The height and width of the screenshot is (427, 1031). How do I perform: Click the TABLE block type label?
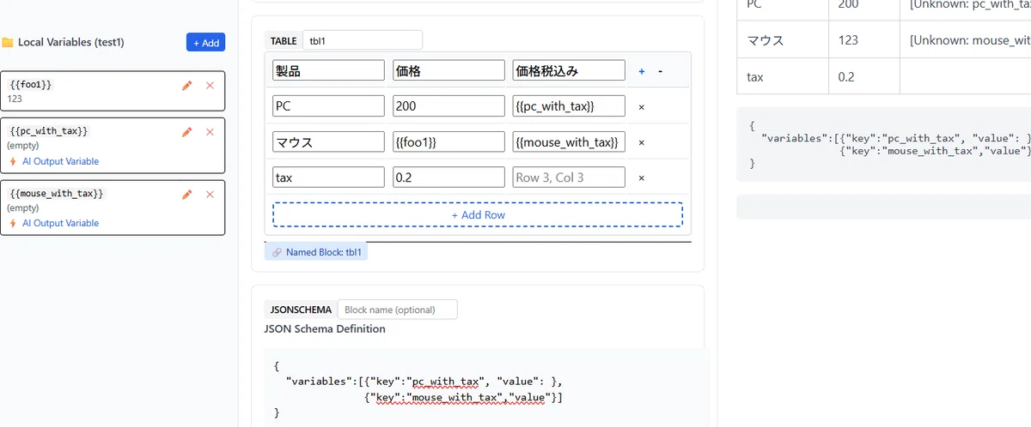coord(284,41)
